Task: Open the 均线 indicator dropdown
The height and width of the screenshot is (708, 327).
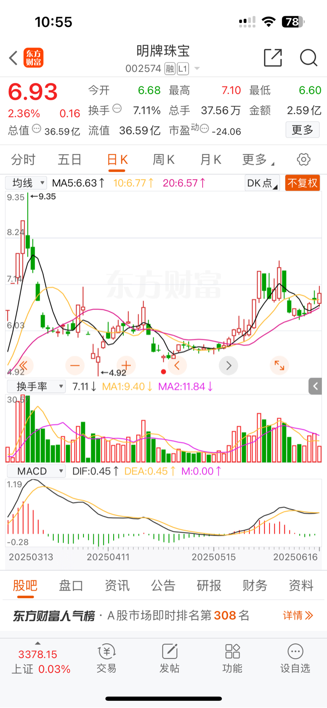Action: tap(26, 183)
